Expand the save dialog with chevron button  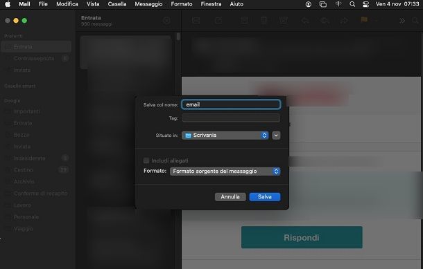[x=276, y=136]
